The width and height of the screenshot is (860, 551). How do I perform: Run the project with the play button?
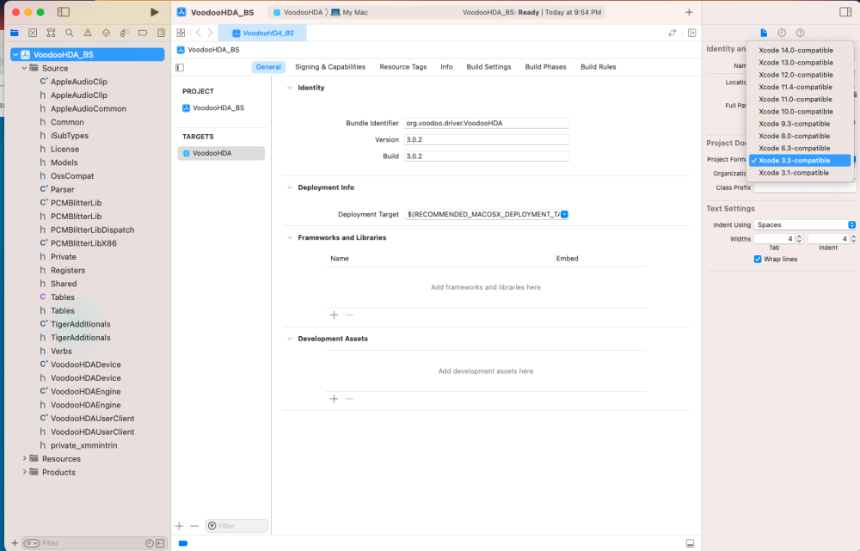tap(154, 12)
